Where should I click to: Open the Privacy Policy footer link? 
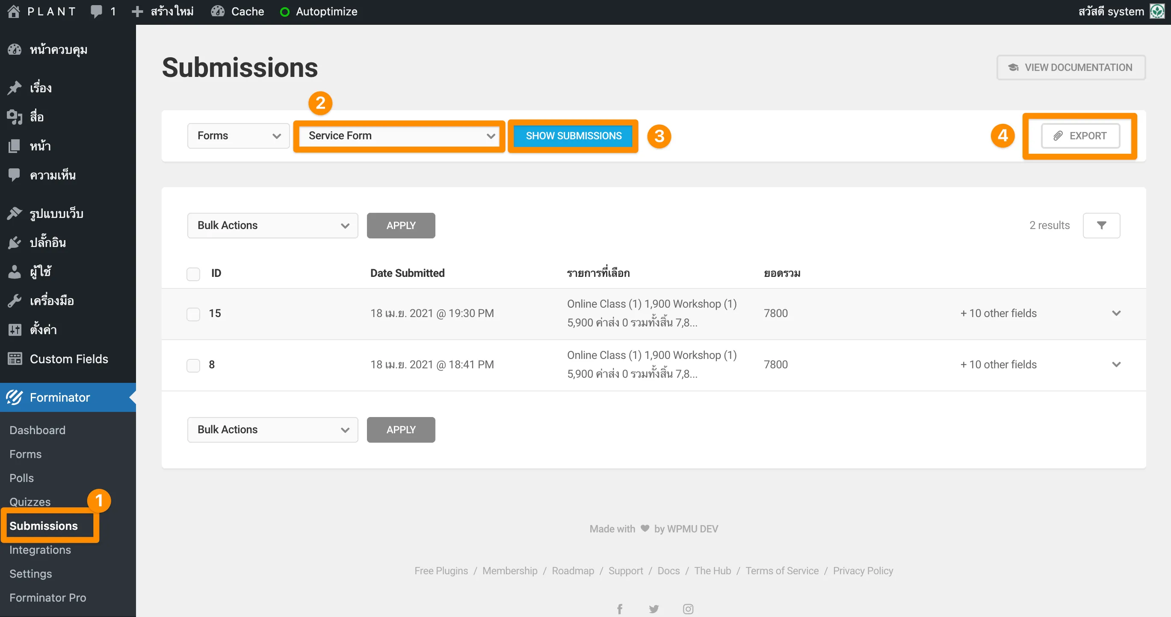[x=862, y=571]
